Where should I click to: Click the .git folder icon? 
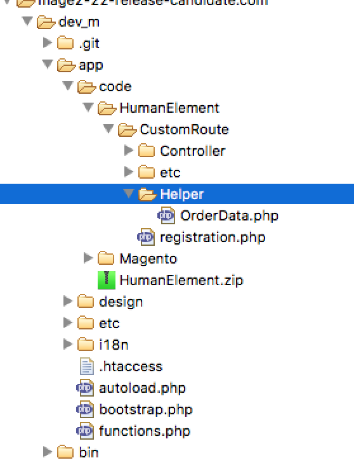(65, 44)
